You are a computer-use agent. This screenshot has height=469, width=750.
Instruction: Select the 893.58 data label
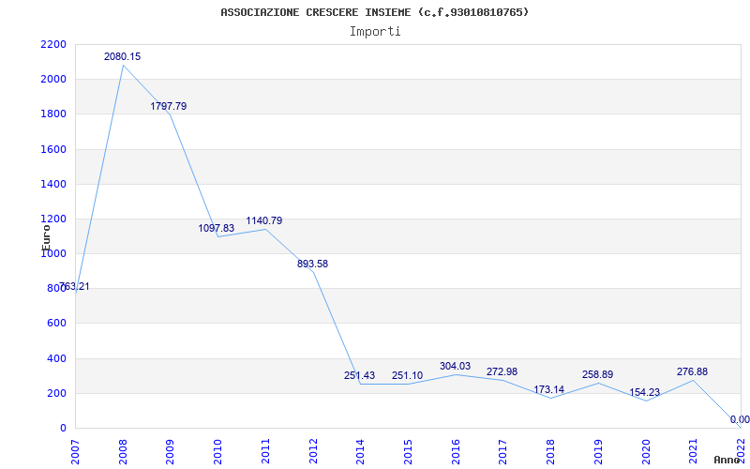point(312,264)
